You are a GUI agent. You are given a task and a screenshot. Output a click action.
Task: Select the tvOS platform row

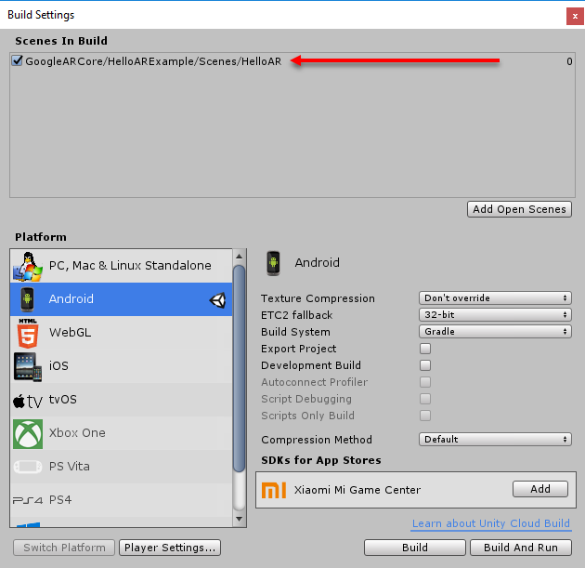[122, 400]
